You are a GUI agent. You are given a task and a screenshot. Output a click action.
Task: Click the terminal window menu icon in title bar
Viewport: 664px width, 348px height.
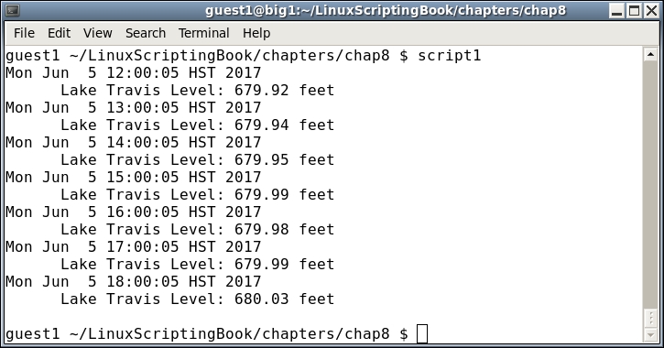(x=12, y=10)
